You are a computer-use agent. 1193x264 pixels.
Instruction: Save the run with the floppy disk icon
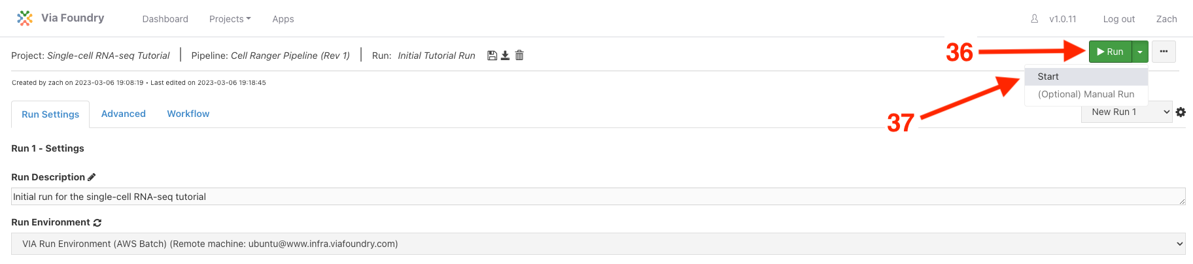point(493,56)
